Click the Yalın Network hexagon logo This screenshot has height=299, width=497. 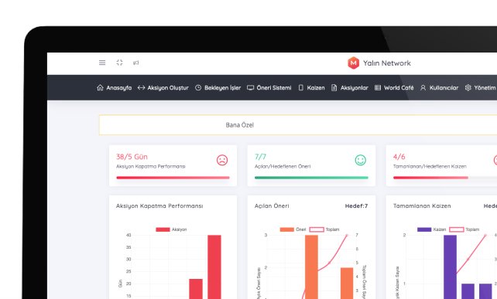[354, 63]
